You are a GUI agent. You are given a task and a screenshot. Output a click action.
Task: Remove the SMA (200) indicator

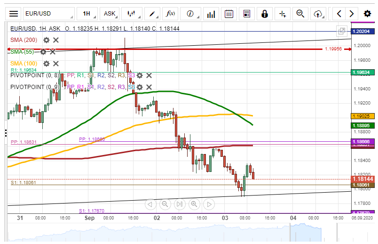pos(56,40)
